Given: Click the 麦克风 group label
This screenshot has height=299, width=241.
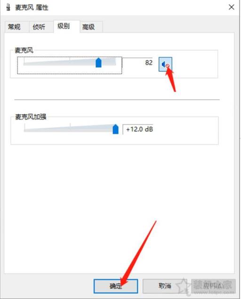Looking at the screenshot, I should click(x=24, y=50).
